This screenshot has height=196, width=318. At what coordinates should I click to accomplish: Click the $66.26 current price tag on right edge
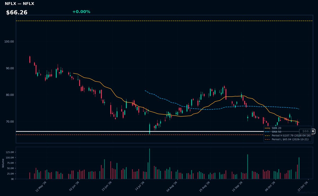[x=307, y=131]
